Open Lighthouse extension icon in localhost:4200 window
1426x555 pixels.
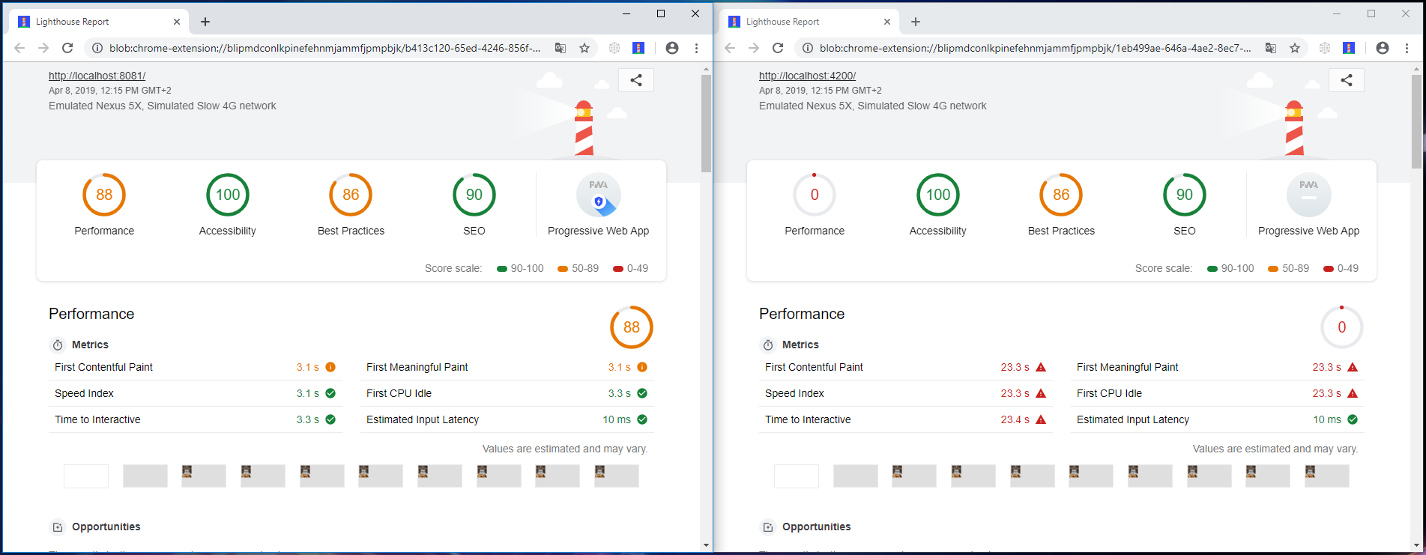(1348, 48)
